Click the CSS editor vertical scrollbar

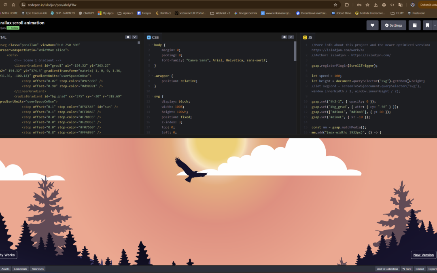pos(295,51)
